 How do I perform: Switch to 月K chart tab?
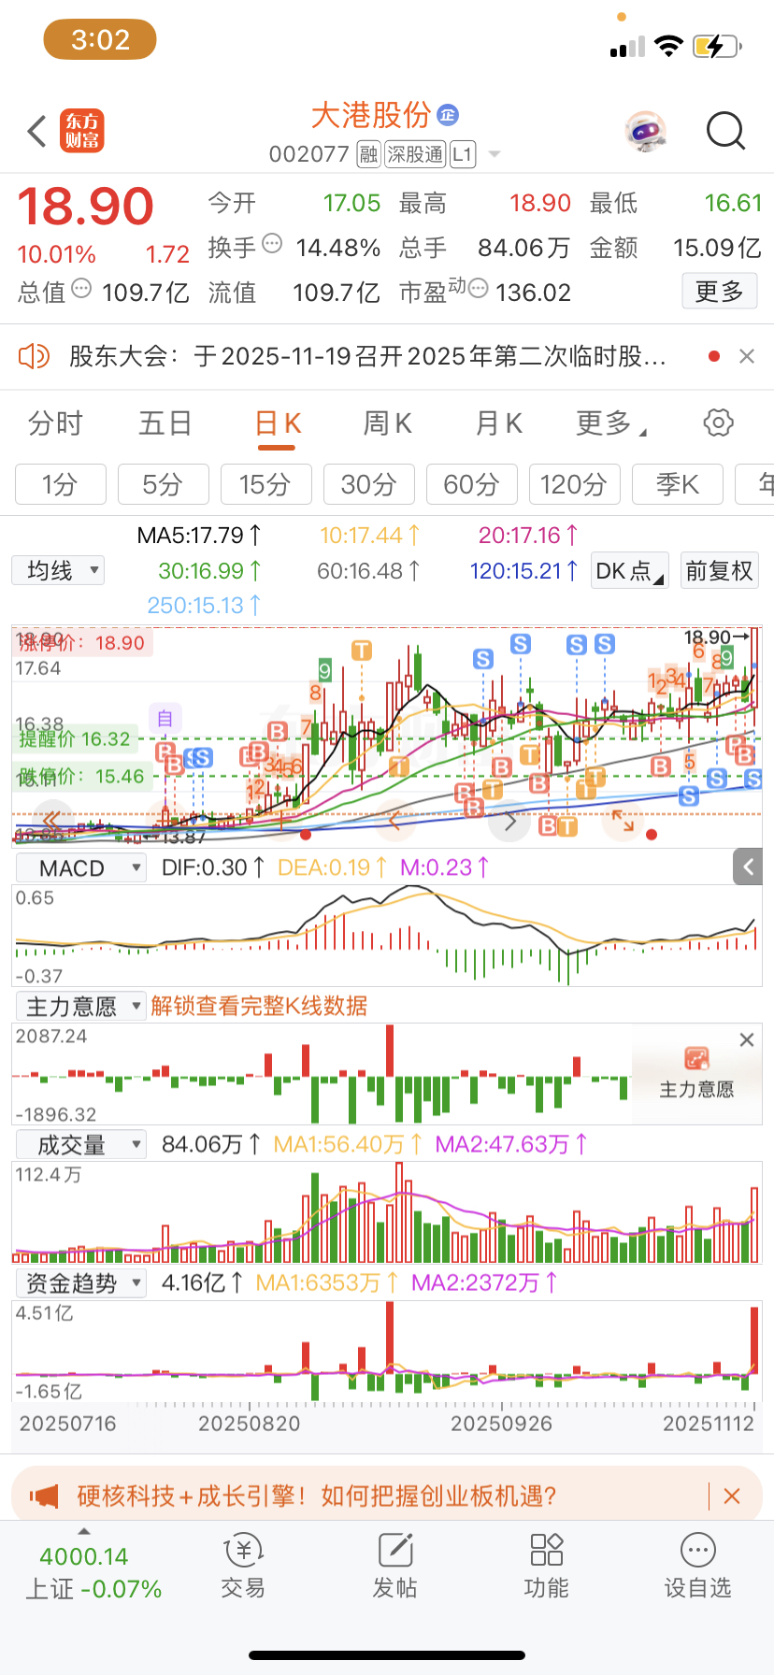click(499, 423)
